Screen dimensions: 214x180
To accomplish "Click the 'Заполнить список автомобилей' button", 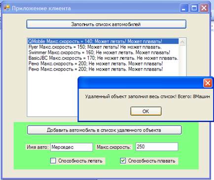I will coord(106,24).
